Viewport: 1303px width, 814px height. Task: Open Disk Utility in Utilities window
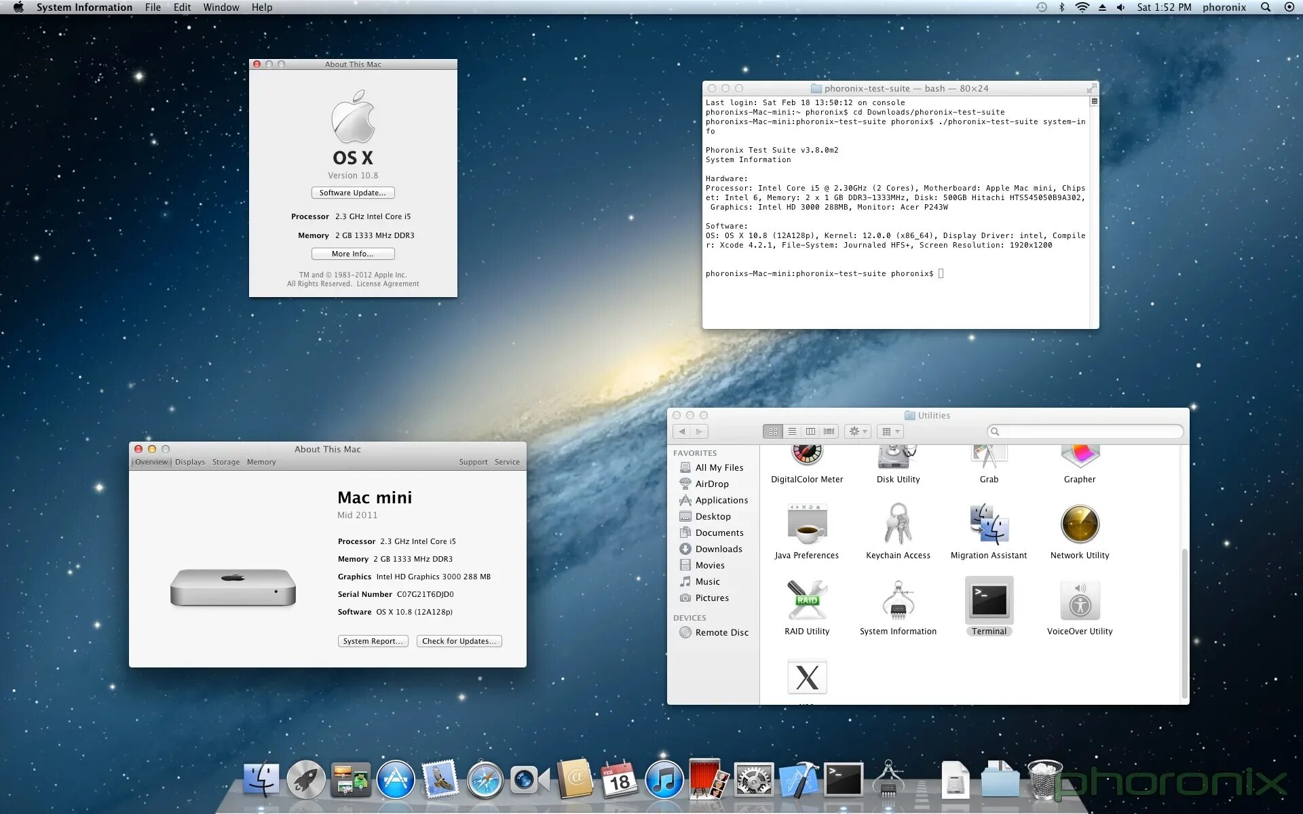click(x=898, y=457)
